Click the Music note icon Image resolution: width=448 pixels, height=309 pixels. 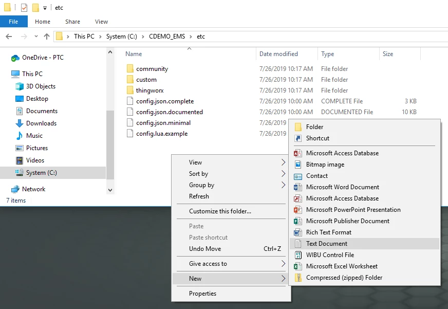20,136
